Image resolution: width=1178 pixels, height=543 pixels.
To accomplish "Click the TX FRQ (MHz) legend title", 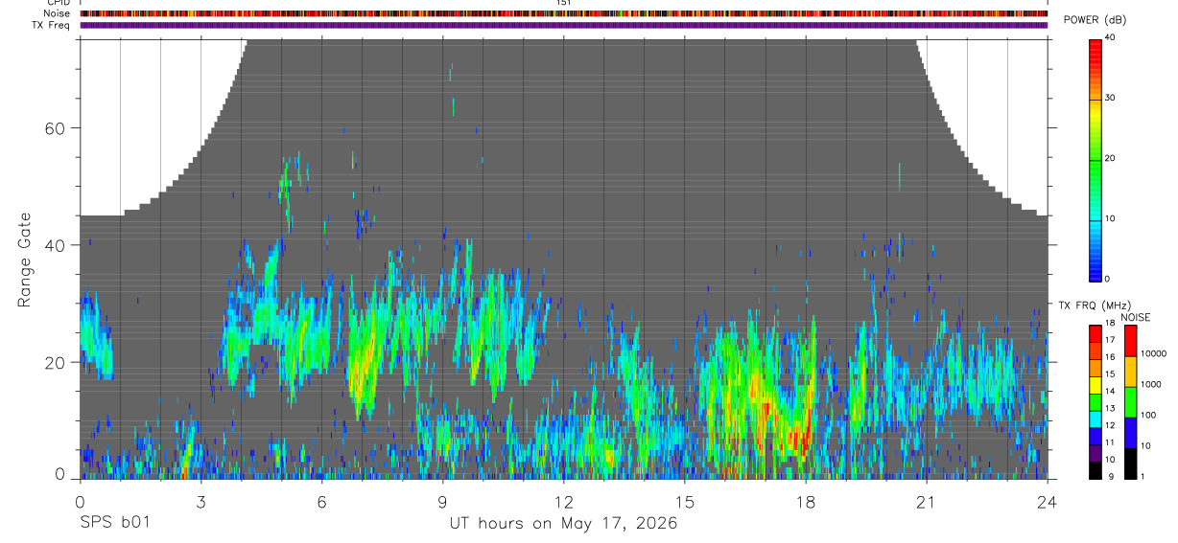I will point(1089,305).
